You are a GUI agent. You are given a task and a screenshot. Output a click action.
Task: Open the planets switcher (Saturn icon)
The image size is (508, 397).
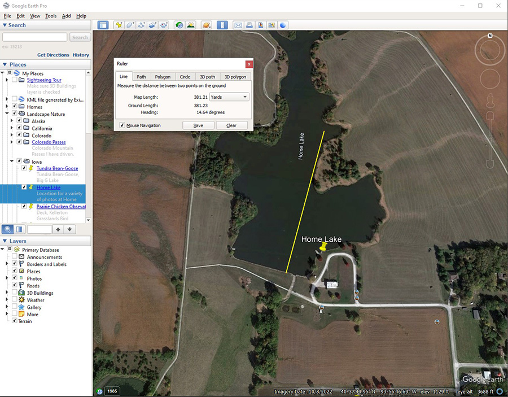coord(207,25)
